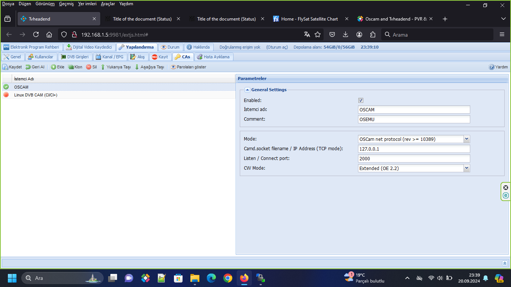
Task: Clone entry using the Klon button
Action: (x=75, y=67)
